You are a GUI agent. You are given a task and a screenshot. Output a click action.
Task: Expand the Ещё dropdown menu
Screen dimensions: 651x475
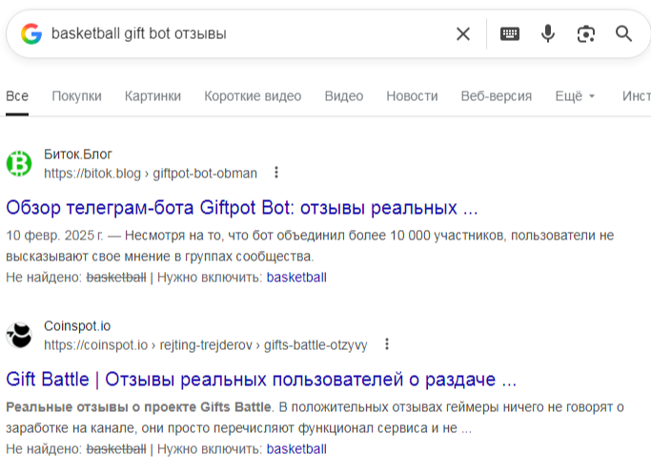pos(575,96)
